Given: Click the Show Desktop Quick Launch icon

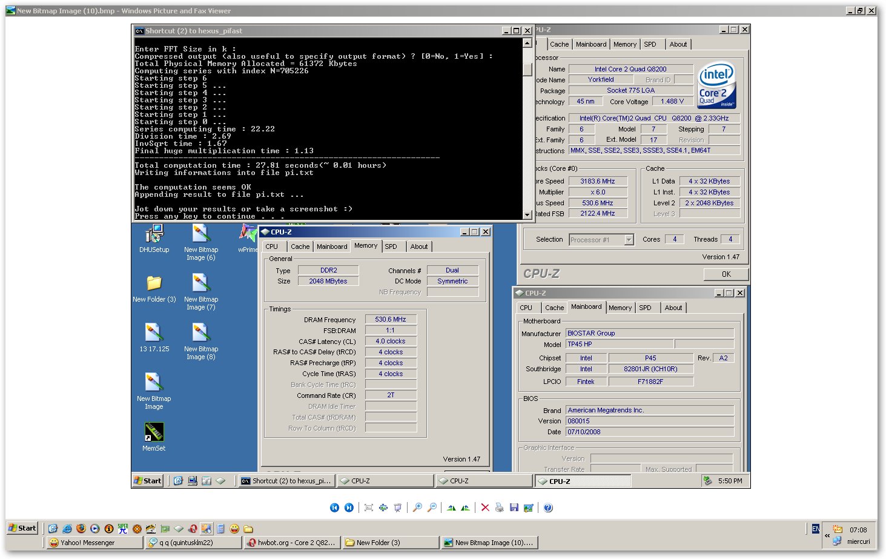Looking at the screenshot, I should tap(53, 529).
